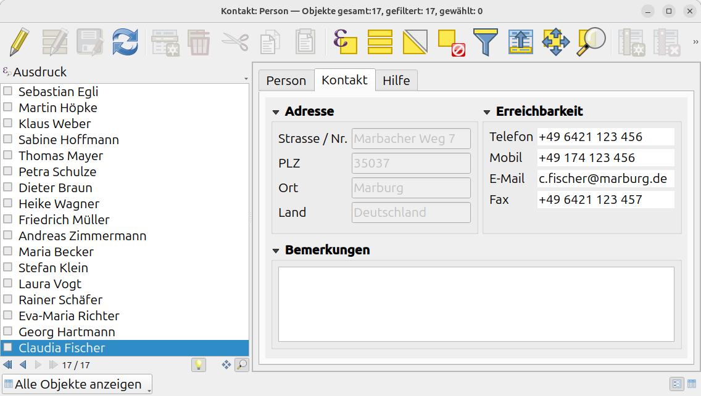Select the Thomas Mayer checkbox
Viewport: 701px width, 396px height.
[7, 156]
